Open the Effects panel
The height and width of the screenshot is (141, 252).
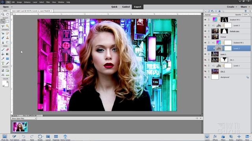tap(215, 137)
